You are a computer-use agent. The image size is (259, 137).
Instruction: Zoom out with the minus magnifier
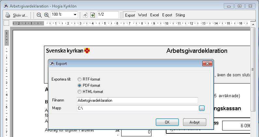tap(39, 15)
